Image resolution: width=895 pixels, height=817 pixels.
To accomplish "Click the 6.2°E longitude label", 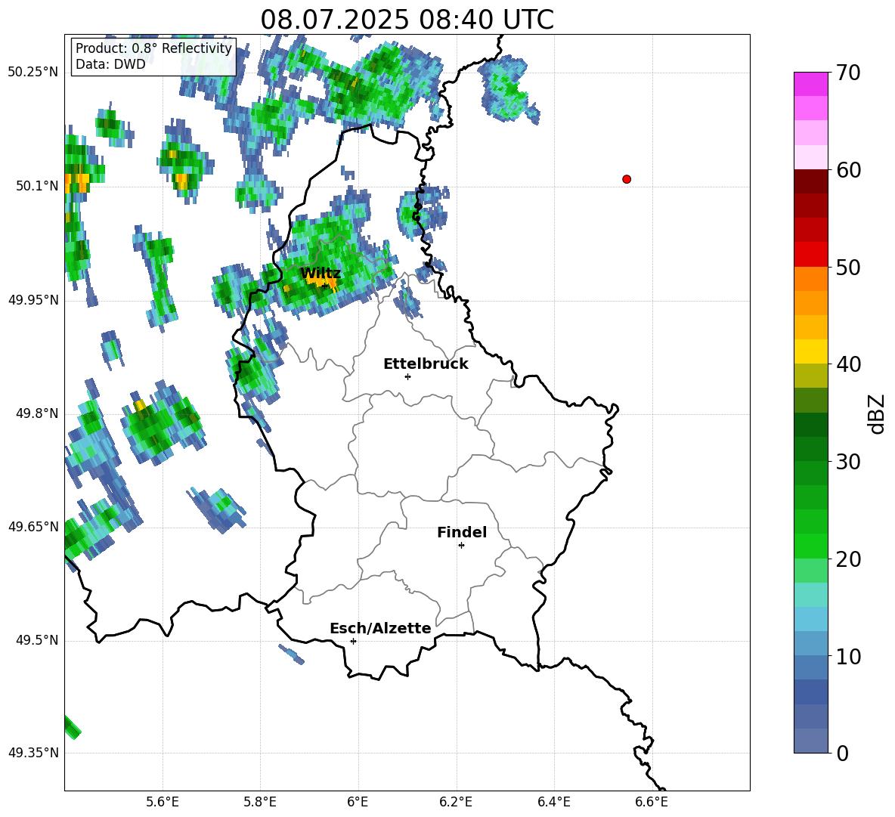I will [456, 802].
